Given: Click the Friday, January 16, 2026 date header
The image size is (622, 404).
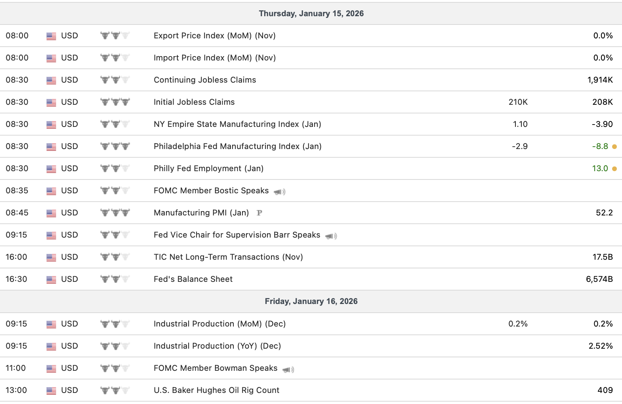Looking at the screenshot, I should [311, 301].
